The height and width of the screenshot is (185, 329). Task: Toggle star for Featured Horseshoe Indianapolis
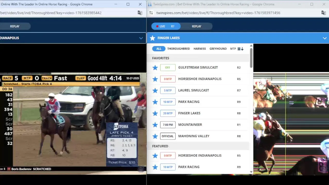pos(155,155)
